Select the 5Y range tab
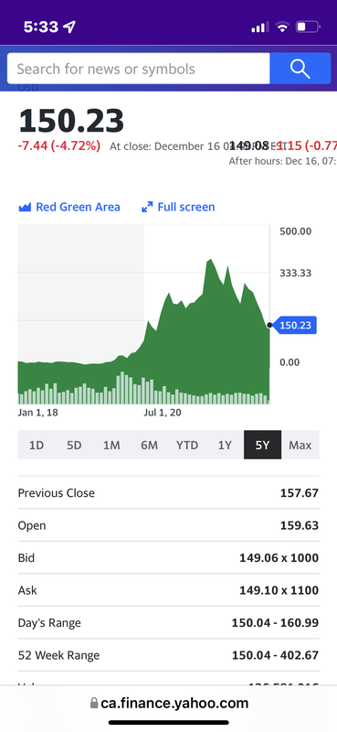This screenshot has height=732, width=337. (262, 445)
